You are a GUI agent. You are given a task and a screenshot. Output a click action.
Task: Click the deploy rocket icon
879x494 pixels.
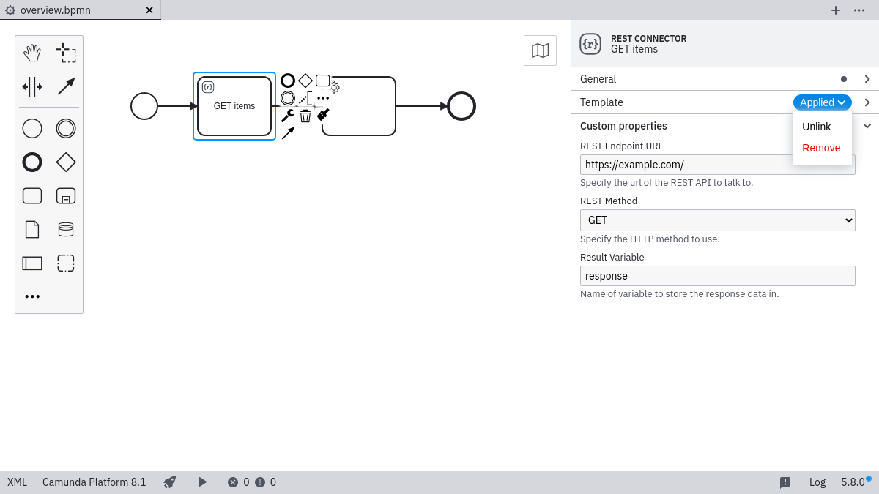pos(170,482)
